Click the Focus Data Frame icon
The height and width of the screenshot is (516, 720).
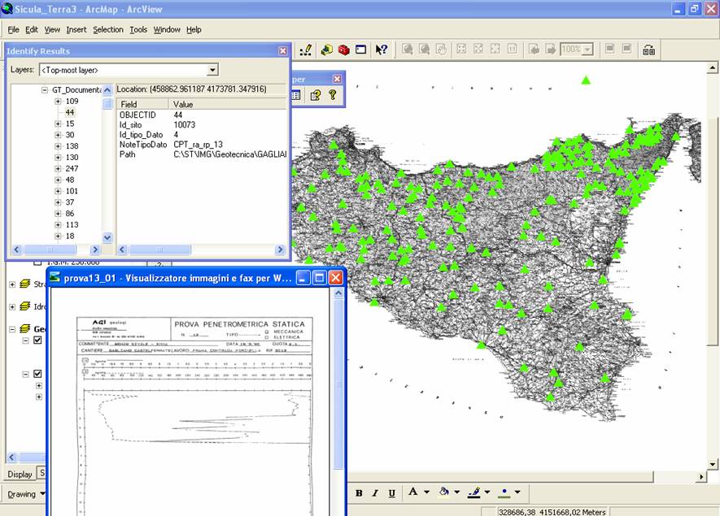626,49
